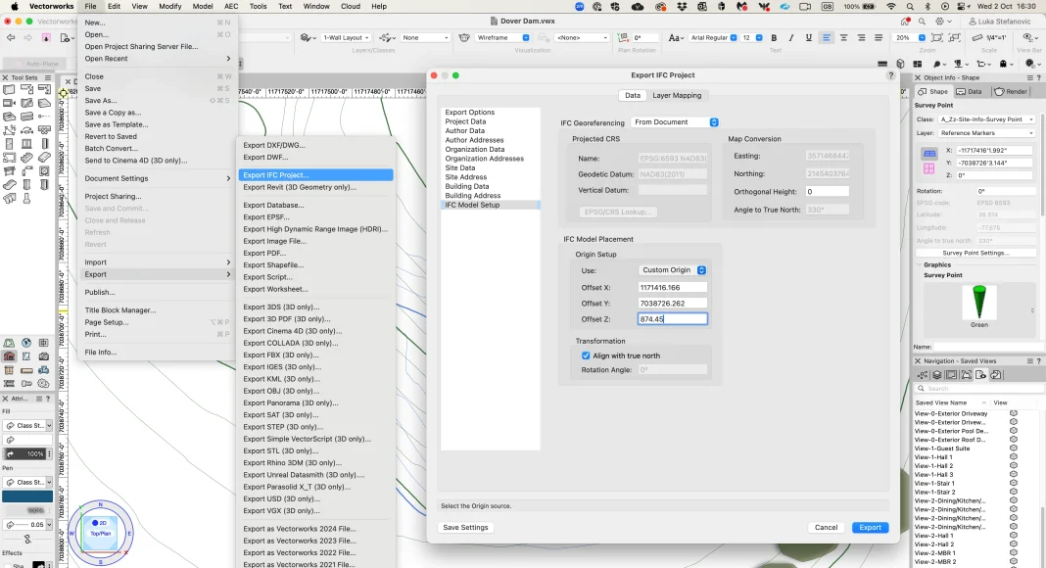Click the green Survey Point symbol thumbnail
Screen dimensions: 1046x568
tap(978, 302)
